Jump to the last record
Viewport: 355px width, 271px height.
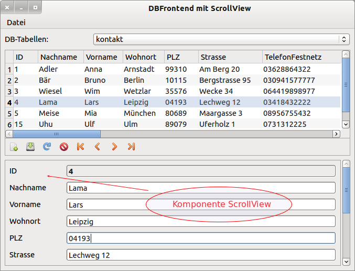point(131,147)
